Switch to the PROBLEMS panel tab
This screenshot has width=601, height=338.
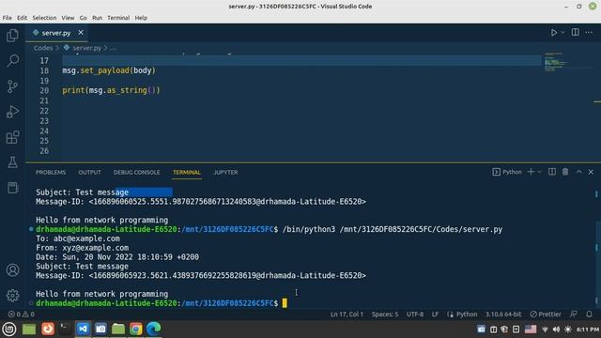(51, 173)
